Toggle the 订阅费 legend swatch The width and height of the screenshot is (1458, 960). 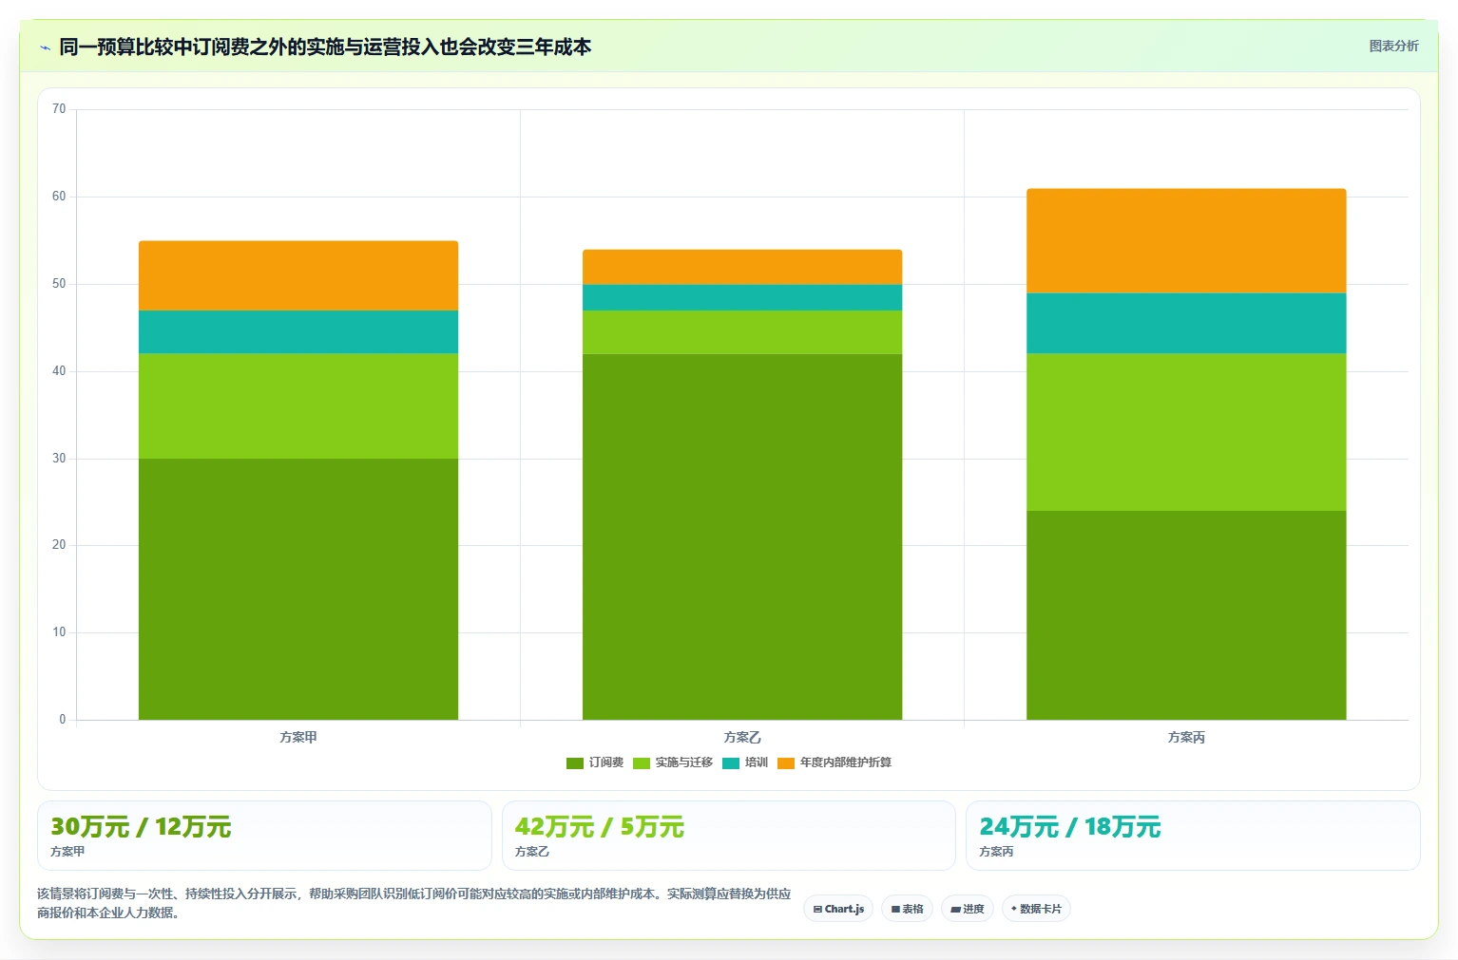575,763
